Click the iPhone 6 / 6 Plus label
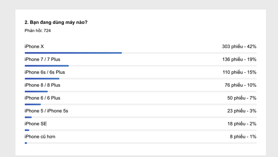This screenshot has width=278, height=157. 43,98
